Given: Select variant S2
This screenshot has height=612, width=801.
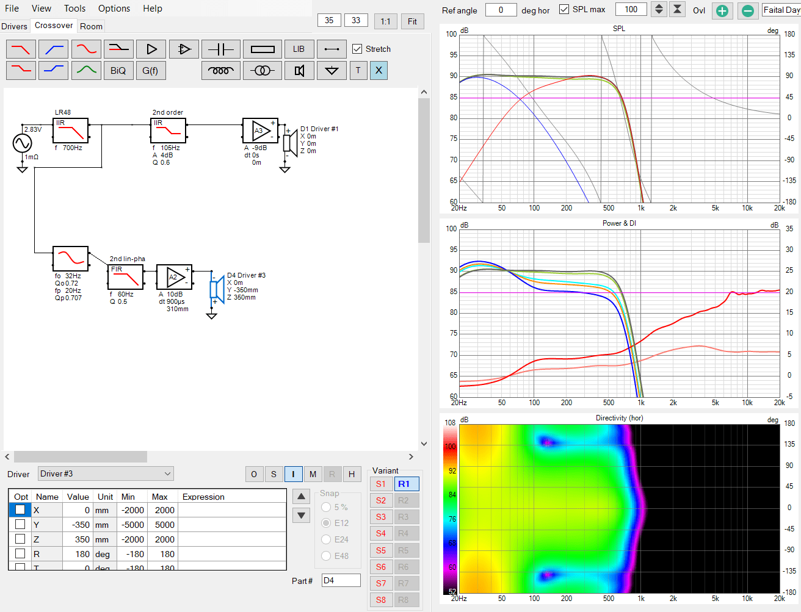Looking at the screenshot, I should (381, 500).
